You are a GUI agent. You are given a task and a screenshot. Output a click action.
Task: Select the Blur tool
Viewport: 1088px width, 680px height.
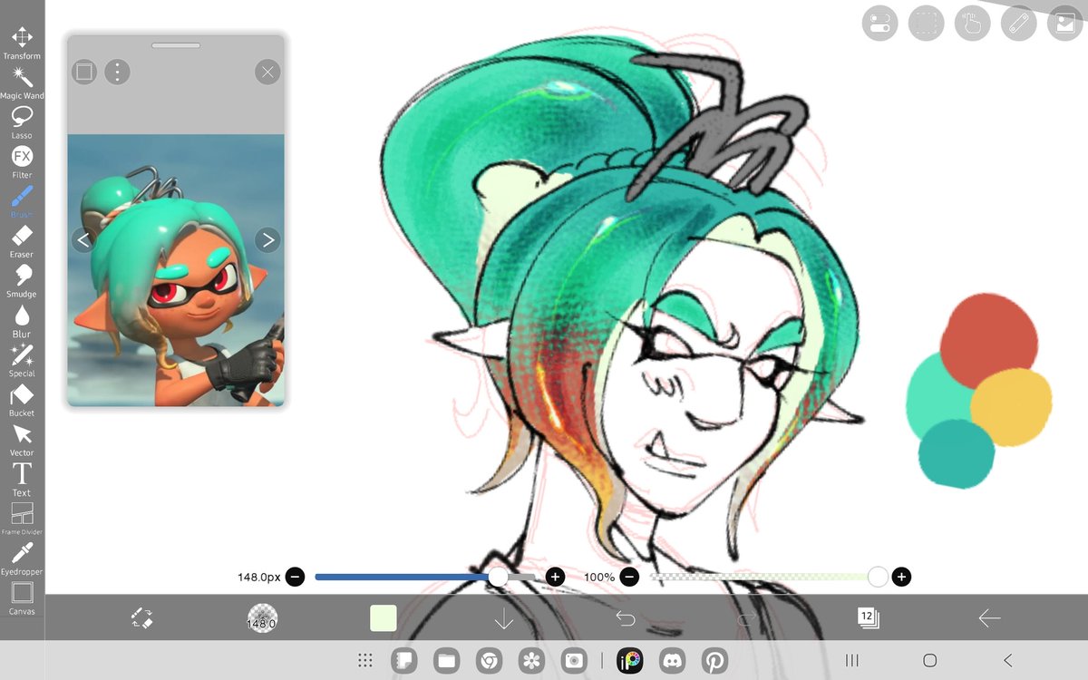22,321
